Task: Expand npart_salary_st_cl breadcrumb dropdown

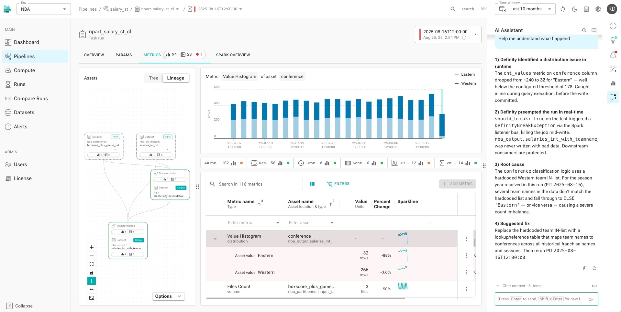Action: pyautogui.click(x=177, y=9)
